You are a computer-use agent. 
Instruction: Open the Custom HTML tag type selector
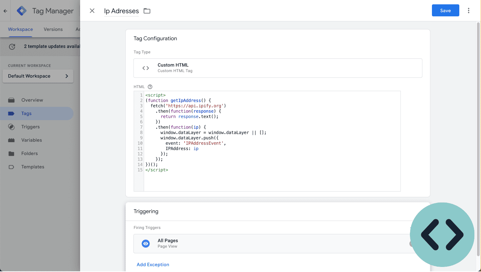tap(278, 68)
